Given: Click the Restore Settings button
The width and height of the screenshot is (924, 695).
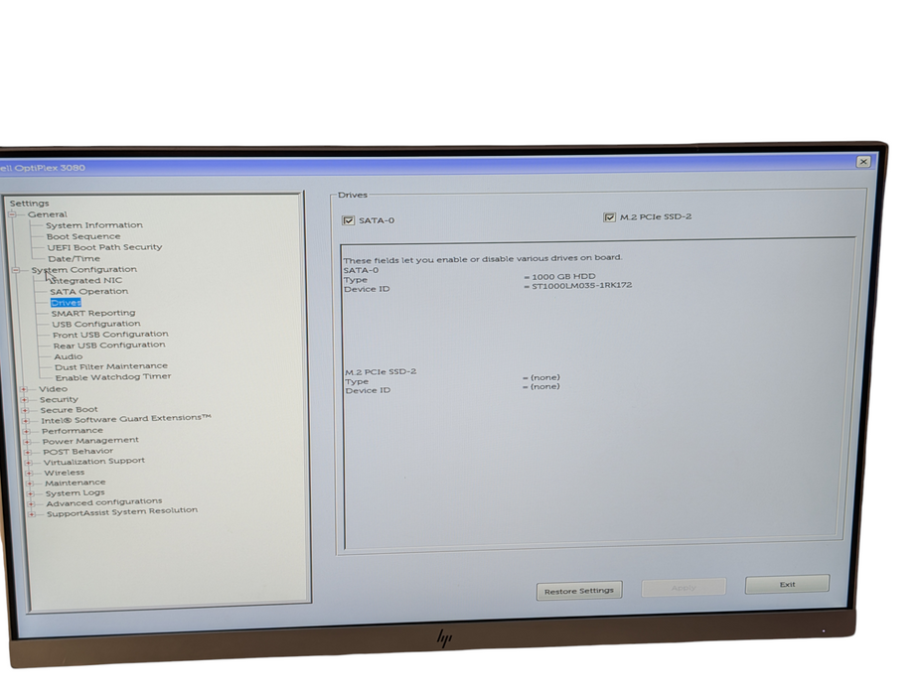Looking at the screenshot, I should [579, 591].
